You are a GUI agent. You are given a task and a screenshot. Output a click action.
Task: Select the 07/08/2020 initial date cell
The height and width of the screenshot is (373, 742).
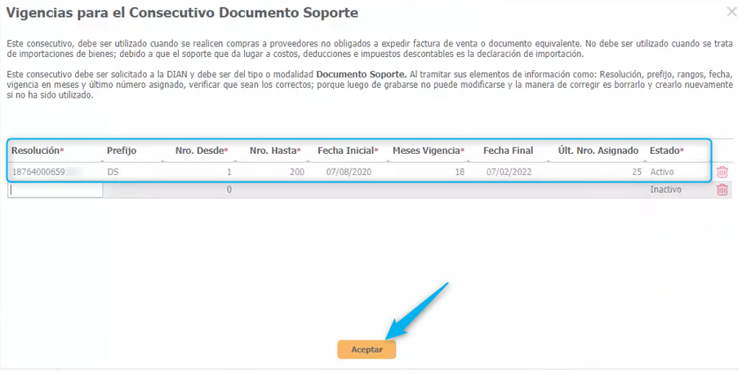(x=349, y=172)
